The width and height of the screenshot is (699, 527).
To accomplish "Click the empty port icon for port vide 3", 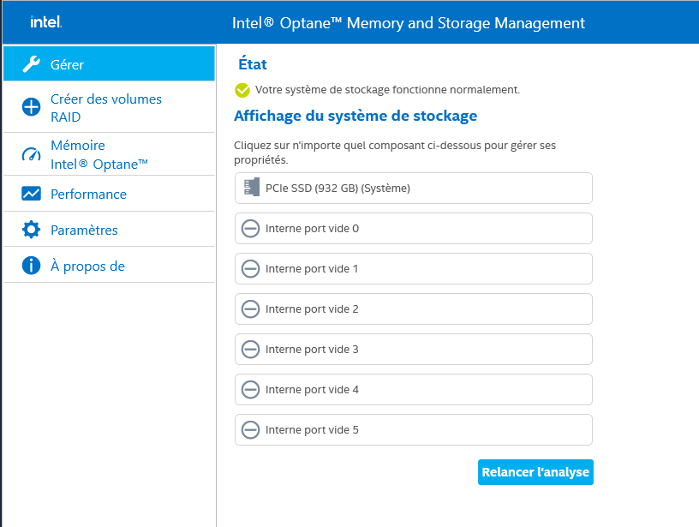I will (x=250, y=349).
